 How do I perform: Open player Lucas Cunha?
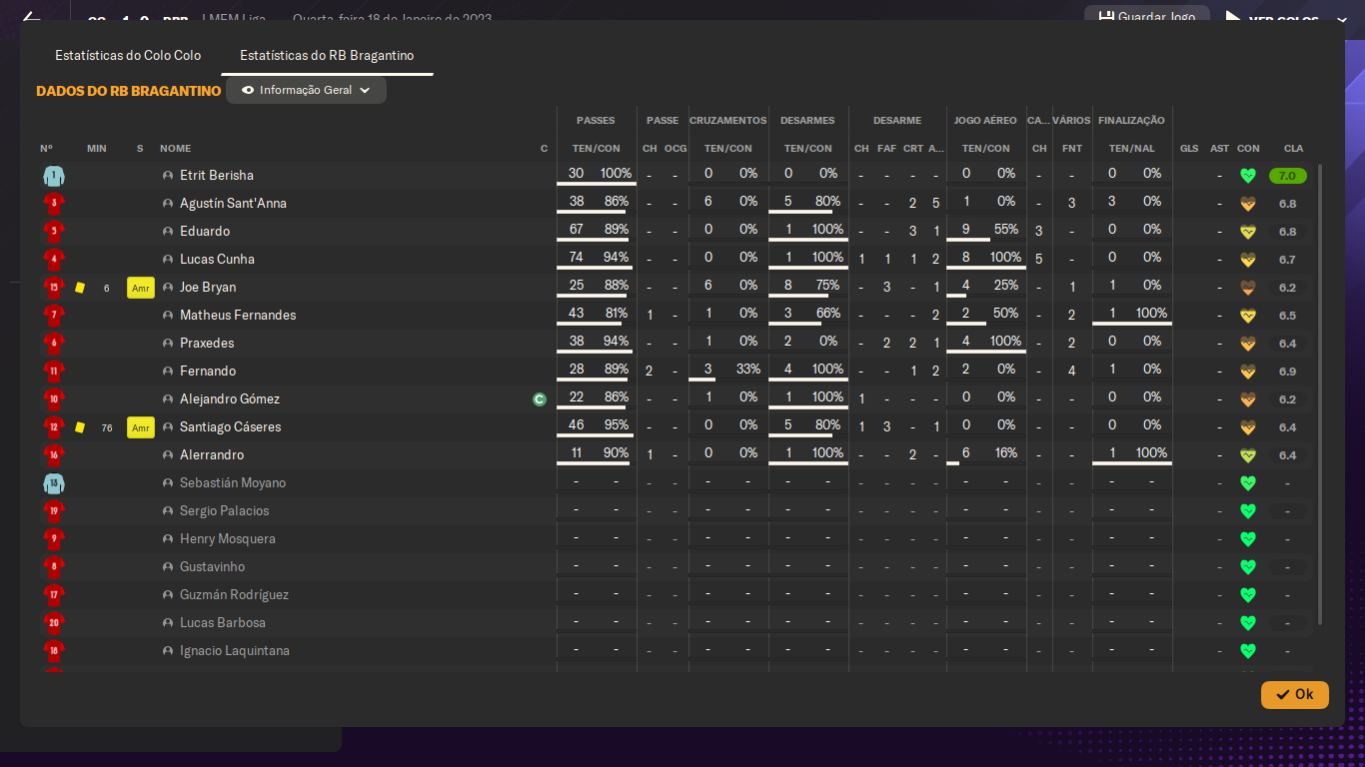click(x=217, y=260)
